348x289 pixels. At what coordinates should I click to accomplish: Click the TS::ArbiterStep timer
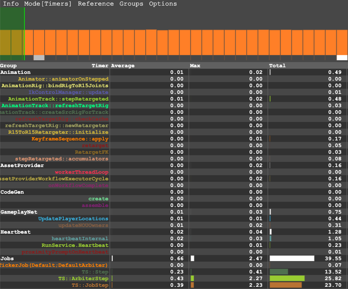pos(83,278)
